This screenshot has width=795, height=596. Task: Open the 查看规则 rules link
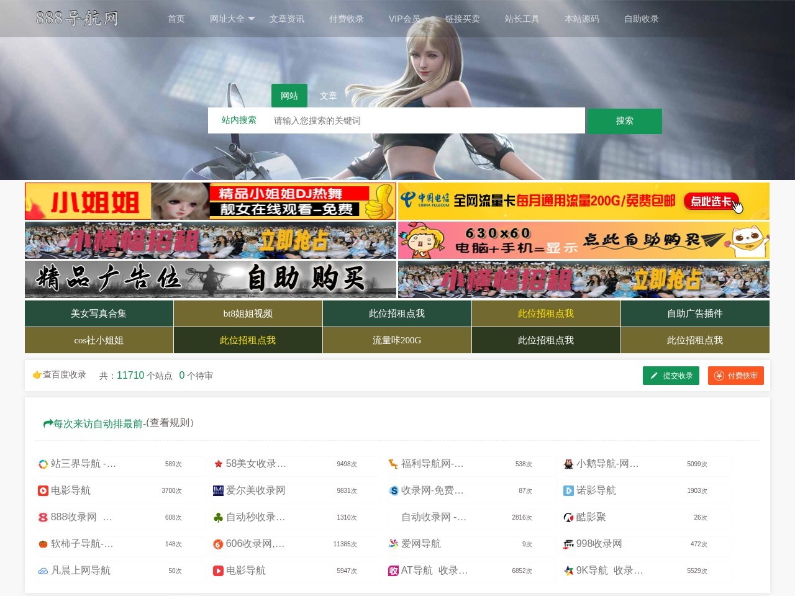point(172,423)
